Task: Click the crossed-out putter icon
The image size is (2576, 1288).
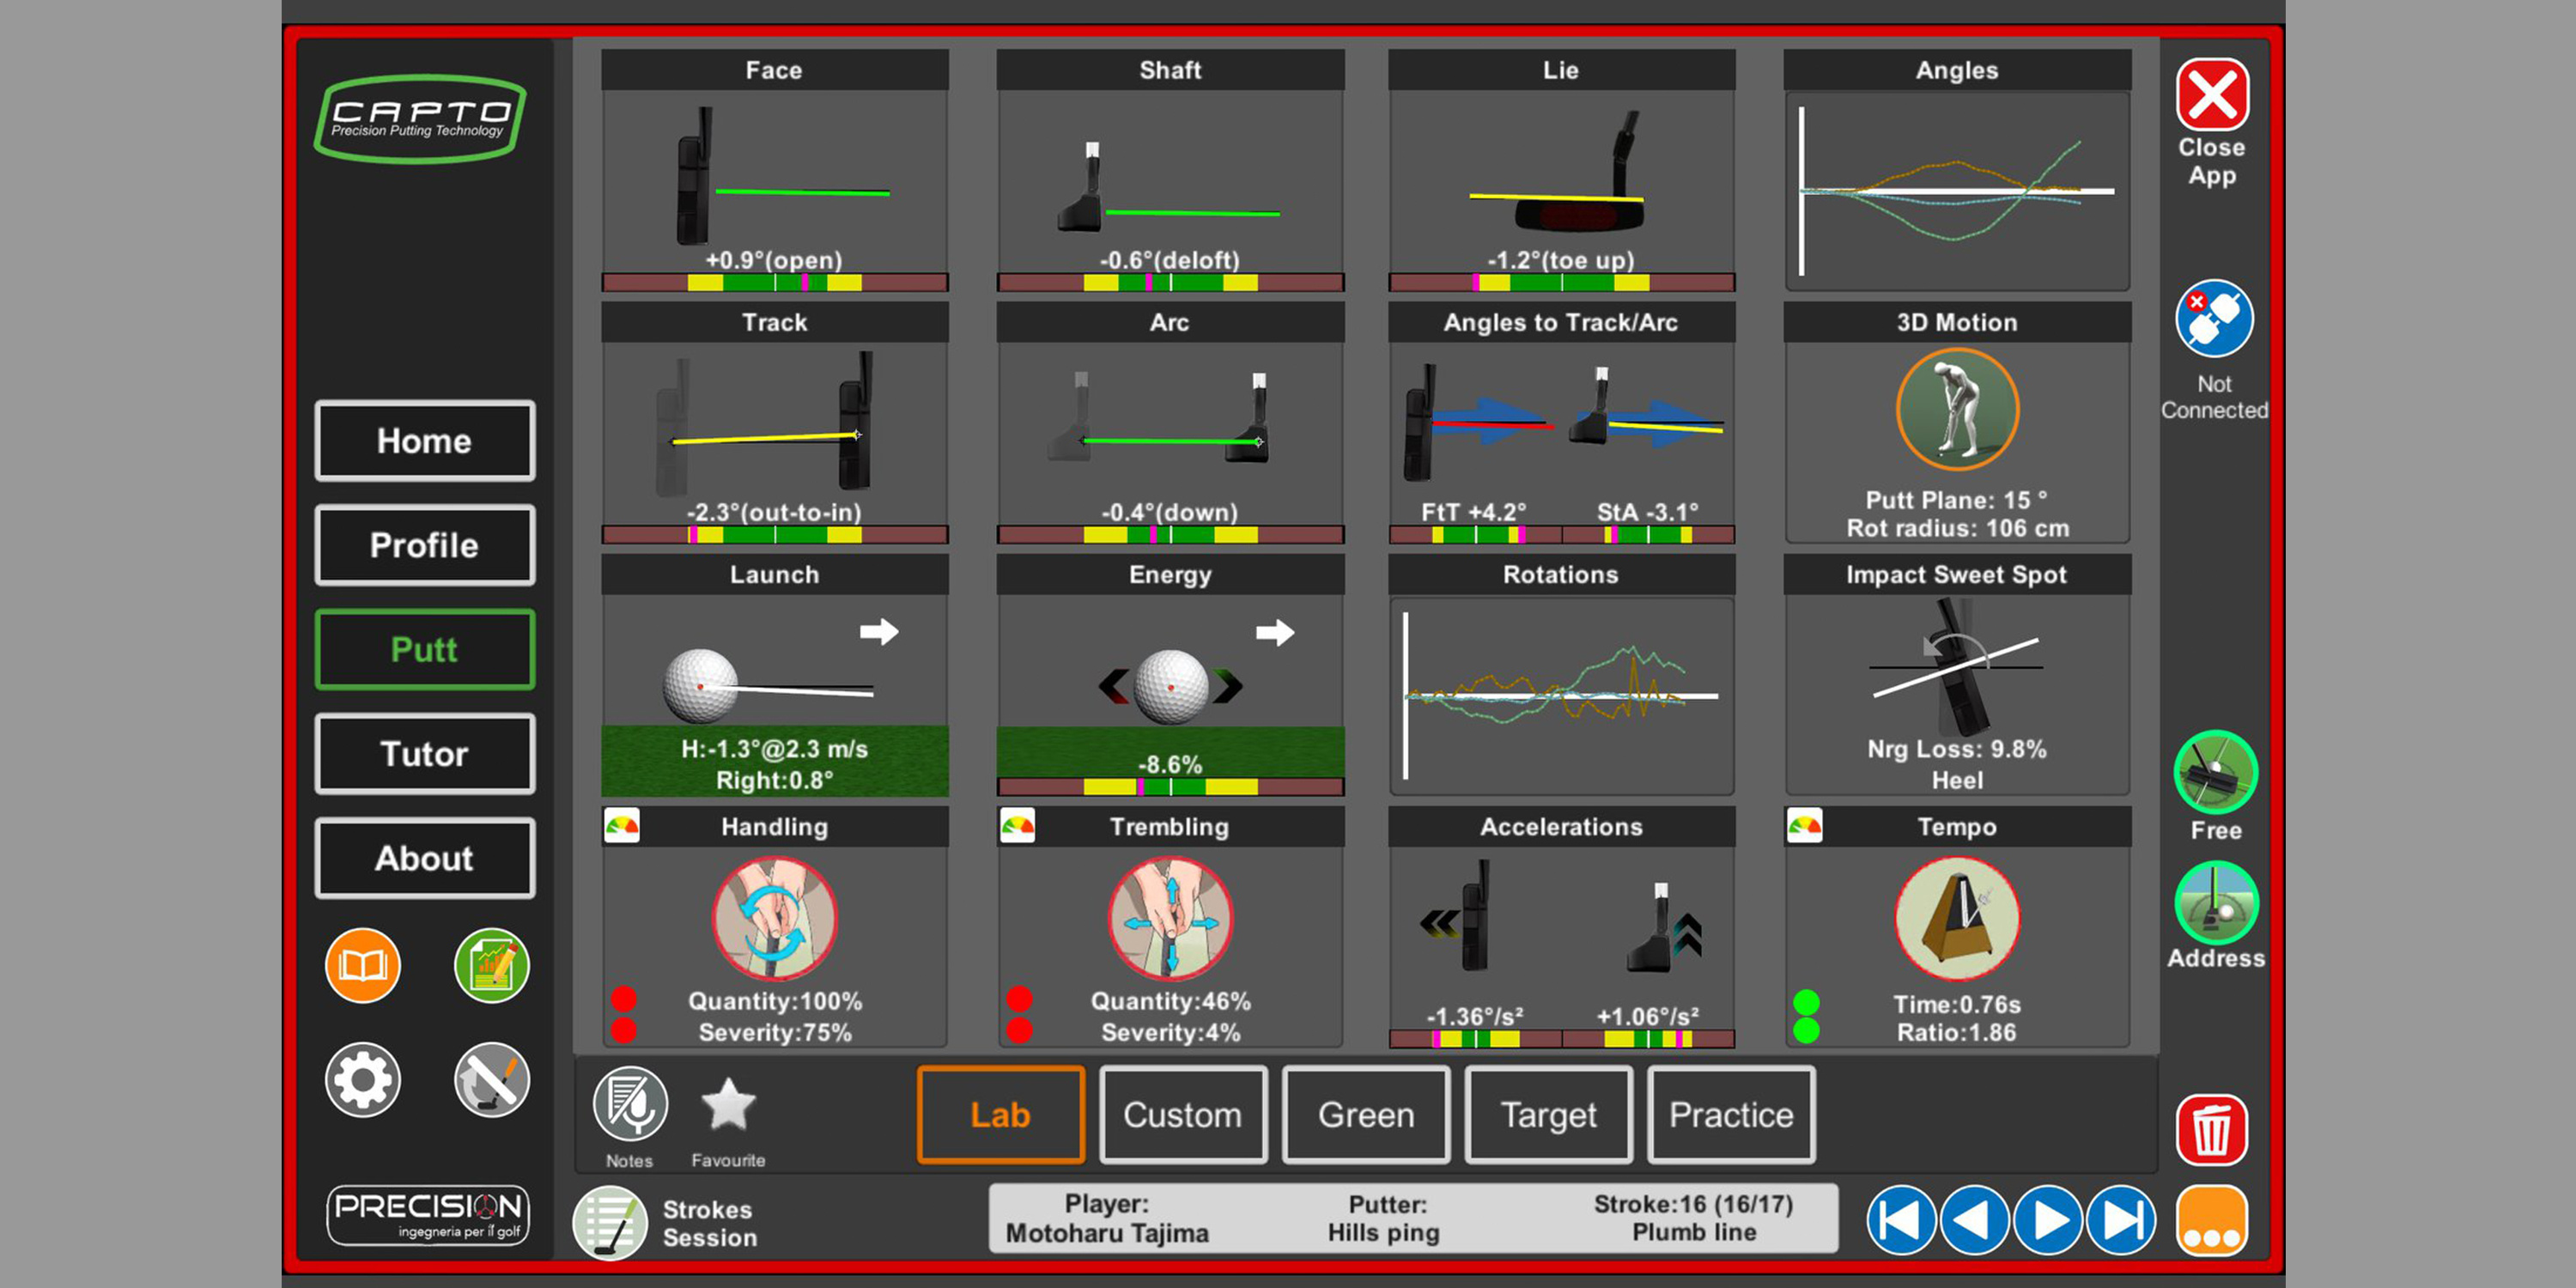Action: point(491,1080)
